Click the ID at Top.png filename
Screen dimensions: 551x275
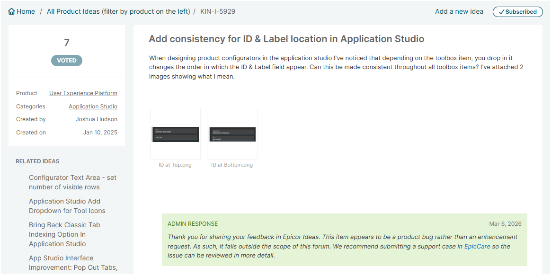pyautogui.click(x=175, y=165)
